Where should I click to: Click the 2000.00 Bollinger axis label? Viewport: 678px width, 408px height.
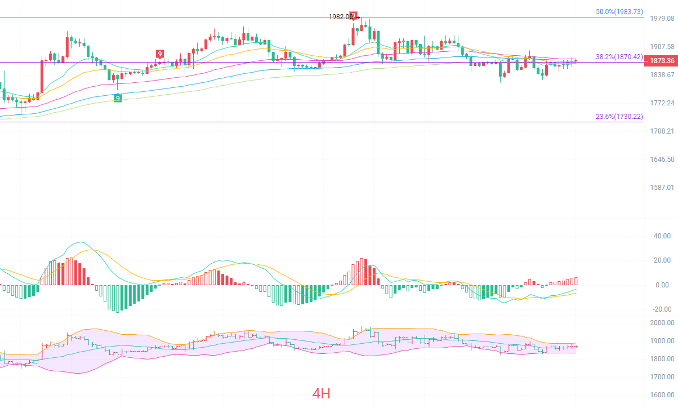tap(662, 322)
